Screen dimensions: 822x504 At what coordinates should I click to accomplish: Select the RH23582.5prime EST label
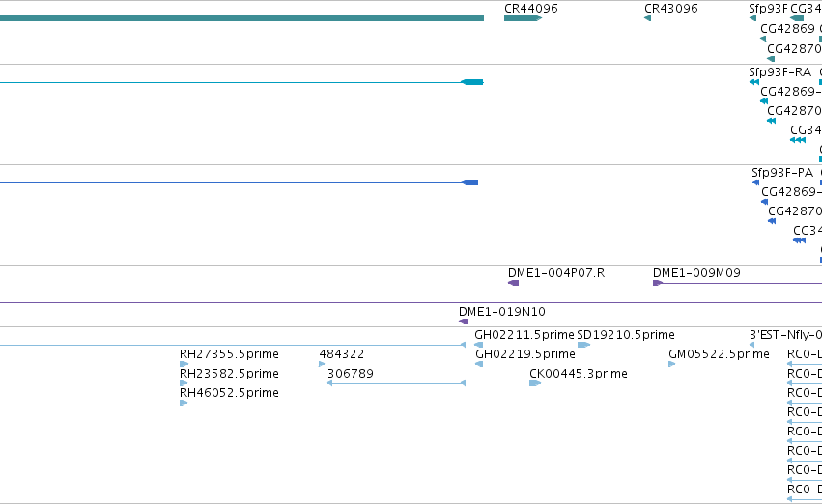(x=229, y=374)
